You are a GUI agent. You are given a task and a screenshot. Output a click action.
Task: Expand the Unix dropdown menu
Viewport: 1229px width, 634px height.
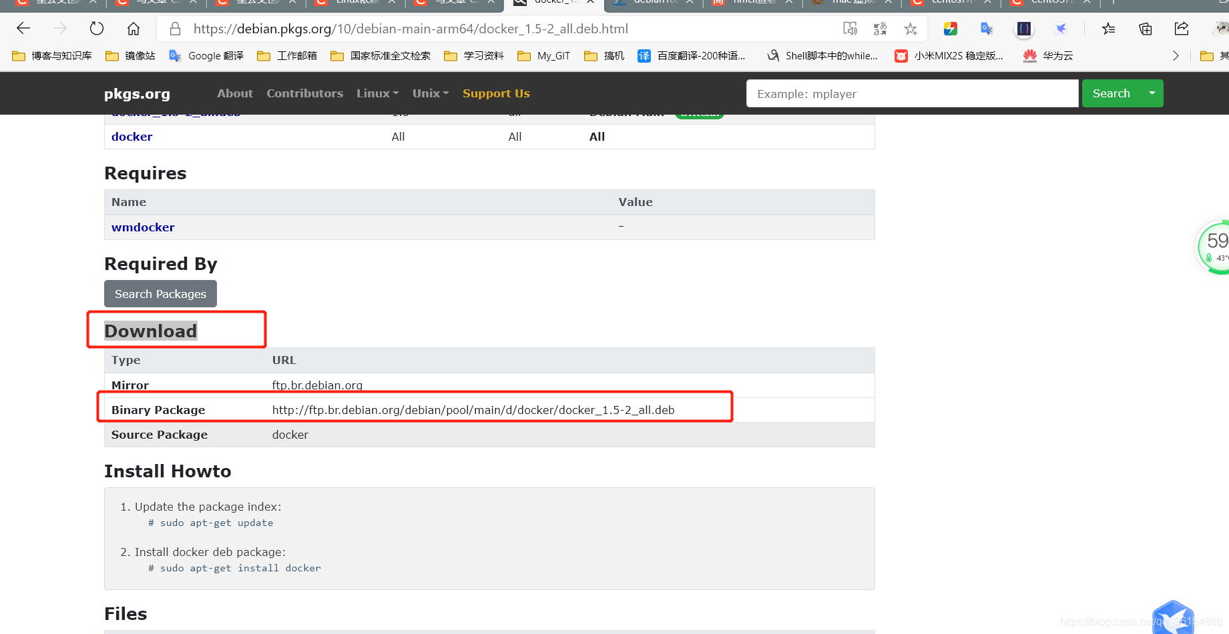(x=431, y=93)
